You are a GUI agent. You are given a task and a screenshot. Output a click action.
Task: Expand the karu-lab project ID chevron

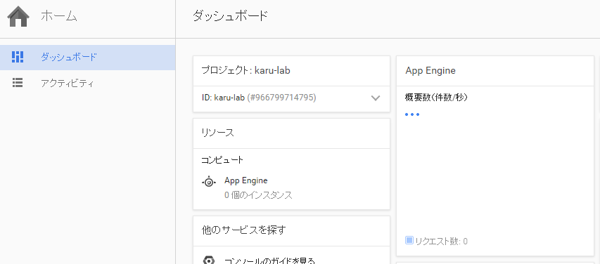(376, 98)
